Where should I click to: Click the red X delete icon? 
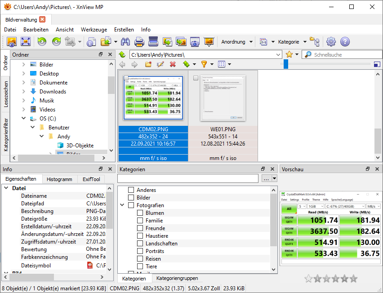(x=173, y=64)
